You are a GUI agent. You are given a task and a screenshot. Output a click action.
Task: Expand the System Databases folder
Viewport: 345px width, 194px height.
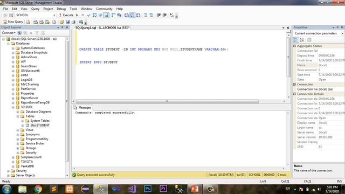tap(13, 48)
